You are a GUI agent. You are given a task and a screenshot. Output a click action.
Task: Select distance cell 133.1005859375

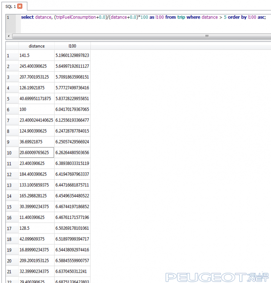tap(37, 185)
